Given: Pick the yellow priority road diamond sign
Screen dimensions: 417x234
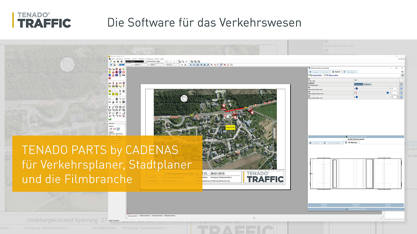Looking at the screenshot, I should [x=124, y=69].
